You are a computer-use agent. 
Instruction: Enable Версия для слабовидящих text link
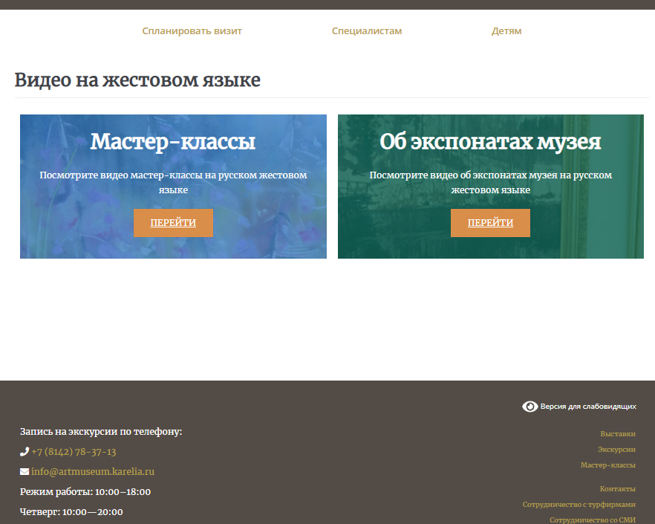[x=588, y=407]
